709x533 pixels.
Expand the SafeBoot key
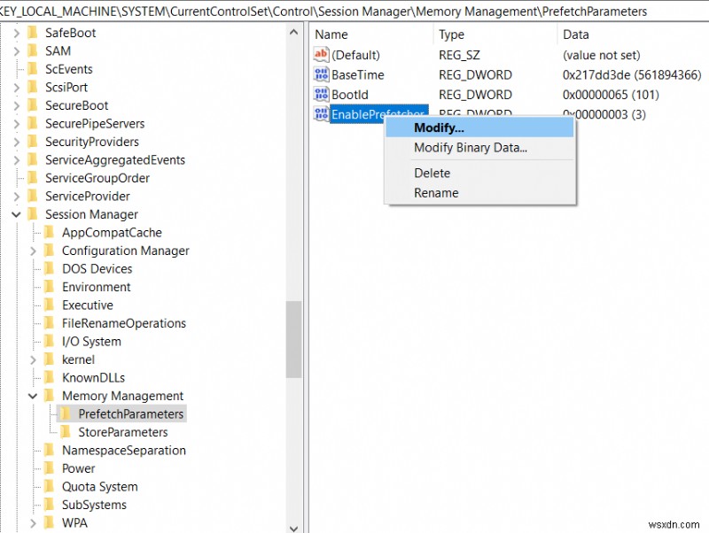pos(16,33)
